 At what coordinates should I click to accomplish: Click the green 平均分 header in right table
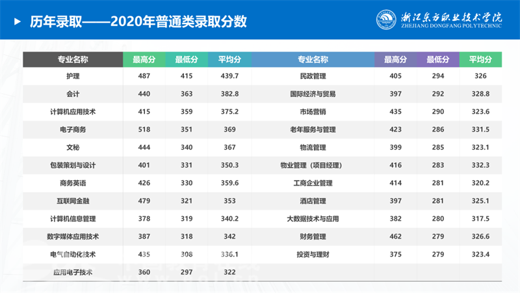click(x=480, y=59)
